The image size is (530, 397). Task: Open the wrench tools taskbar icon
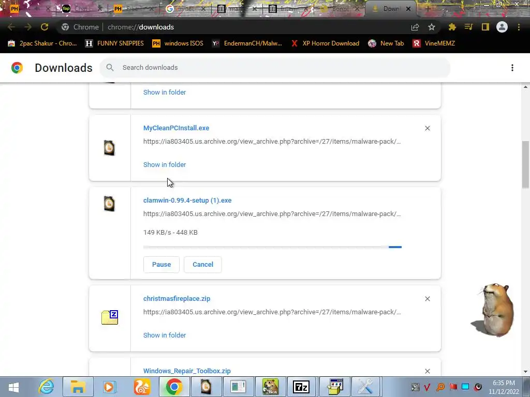pos(365,387)
